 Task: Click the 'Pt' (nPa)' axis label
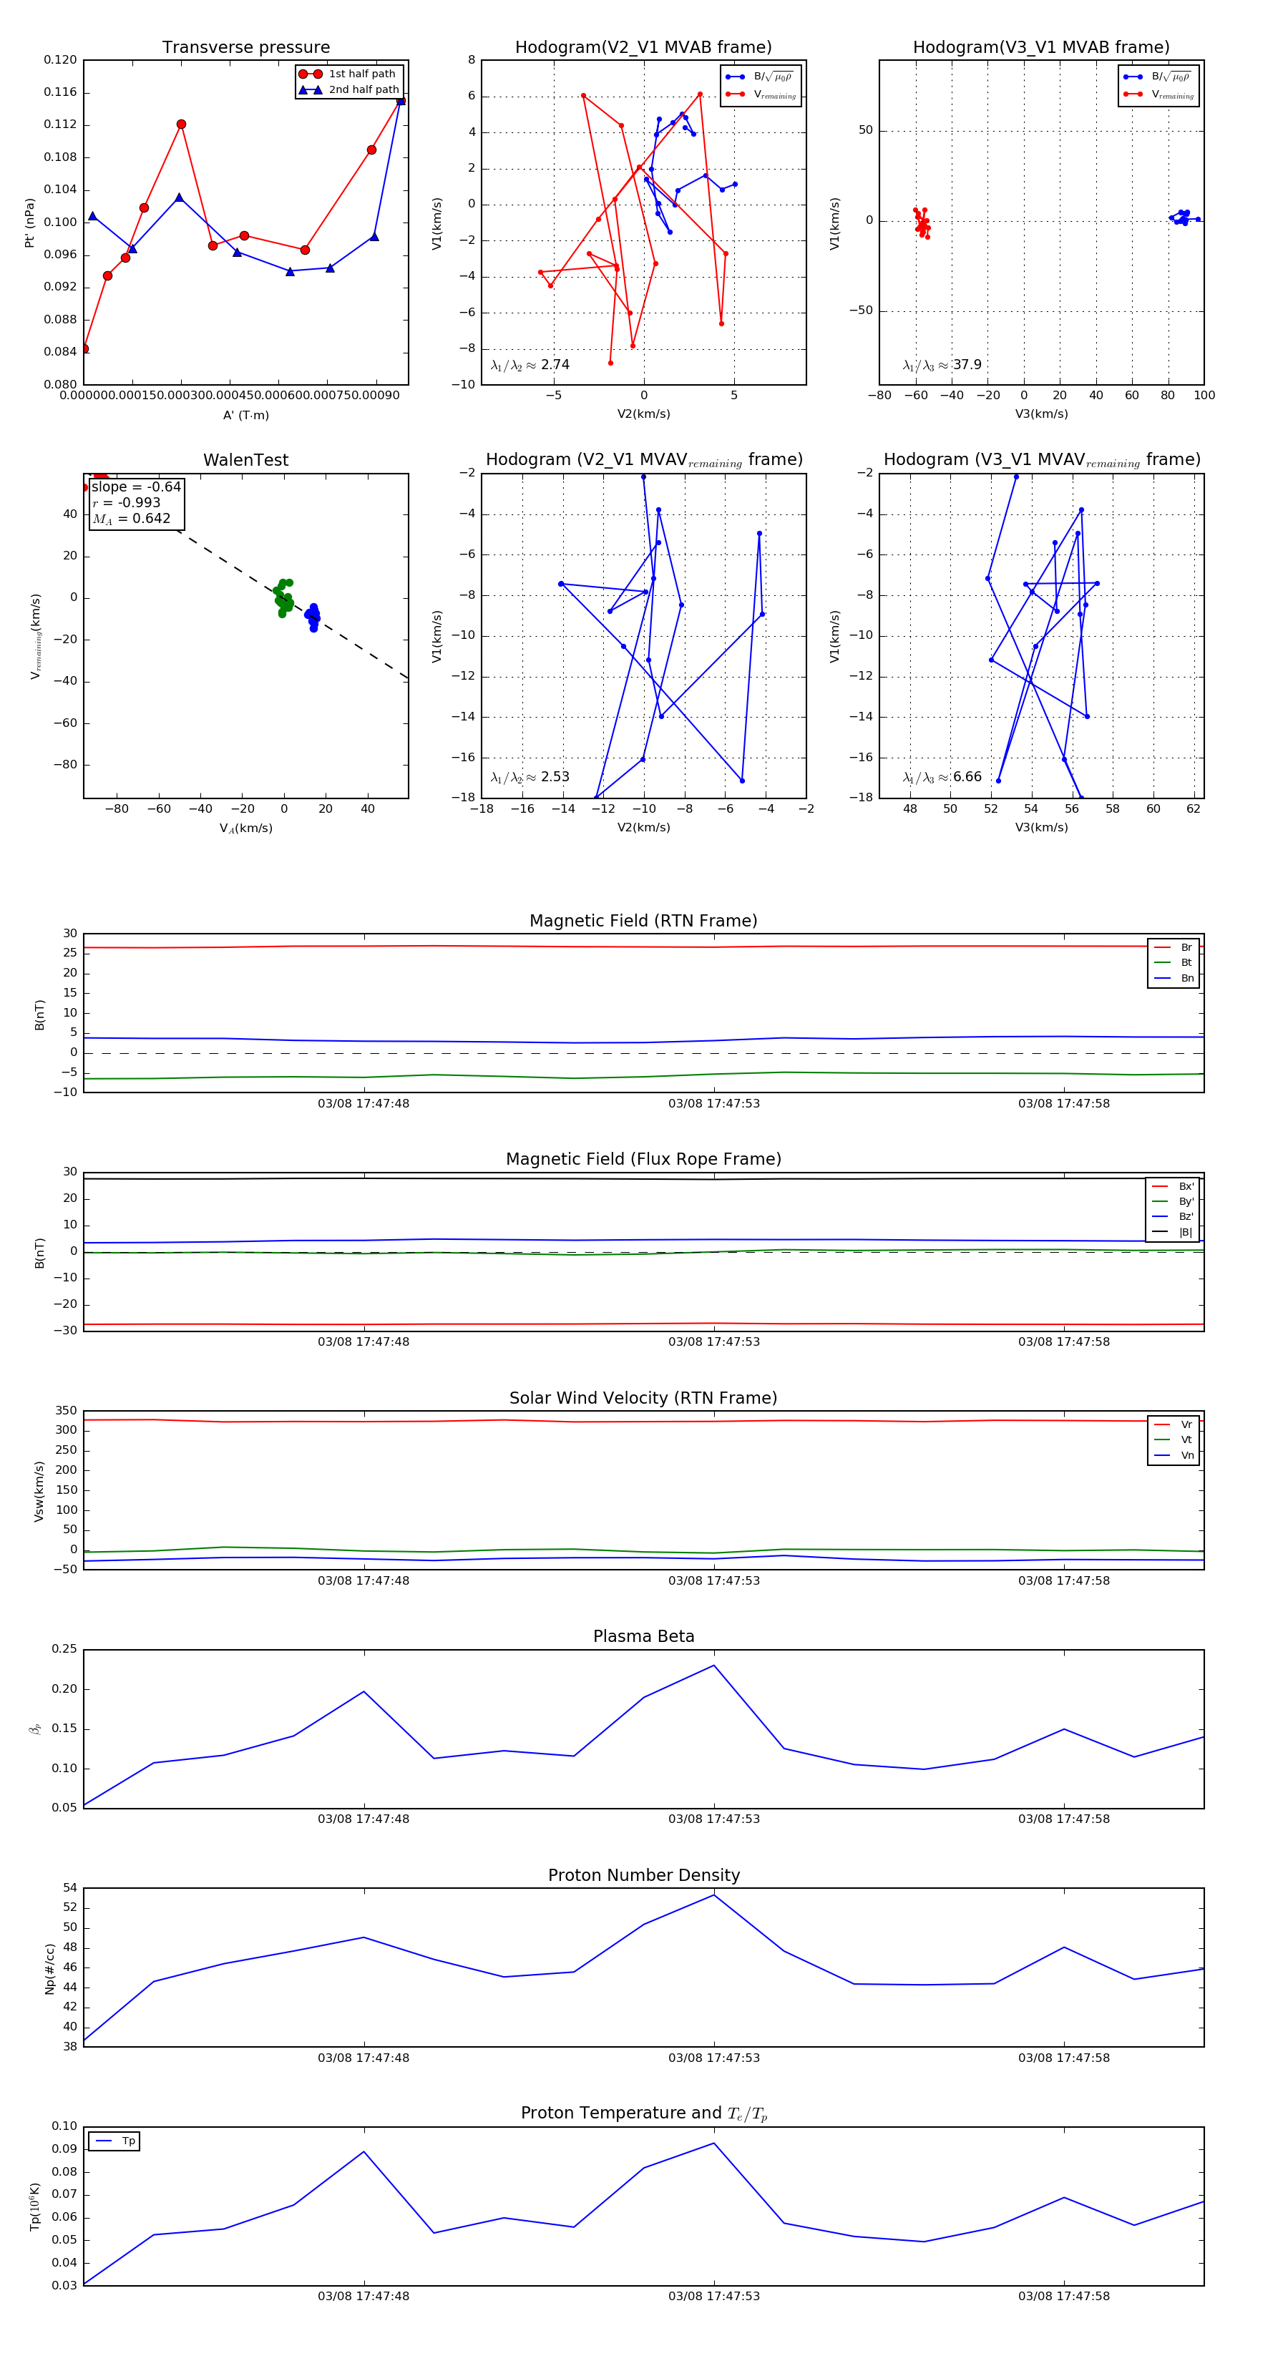29,223
